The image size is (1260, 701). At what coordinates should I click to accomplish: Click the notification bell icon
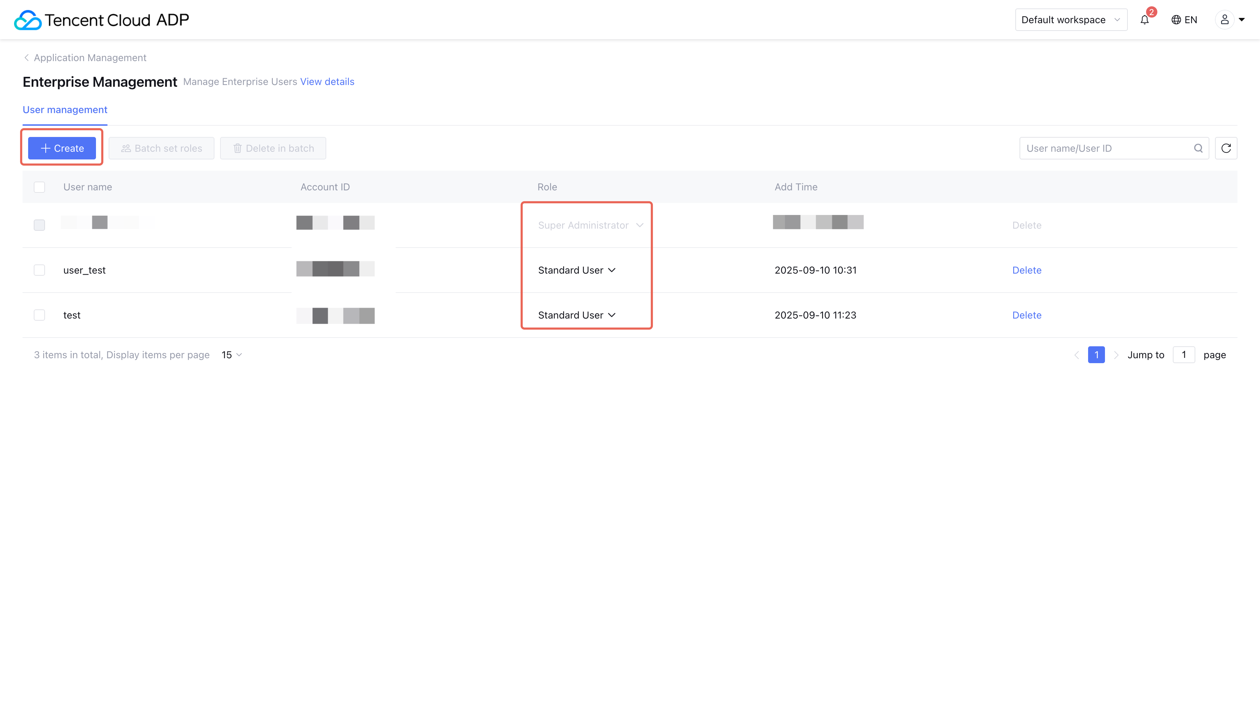pos(1144,20)
